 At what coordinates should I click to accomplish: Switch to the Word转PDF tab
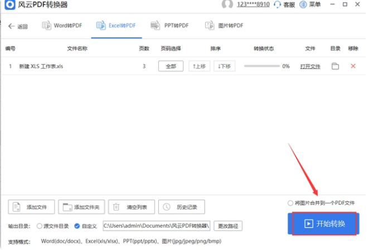[62, 26]
